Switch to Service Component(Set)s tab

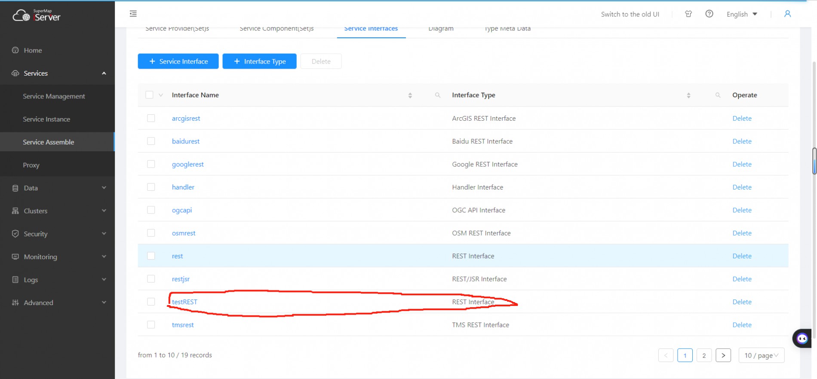pyautogui.click(x=276, y=29)
